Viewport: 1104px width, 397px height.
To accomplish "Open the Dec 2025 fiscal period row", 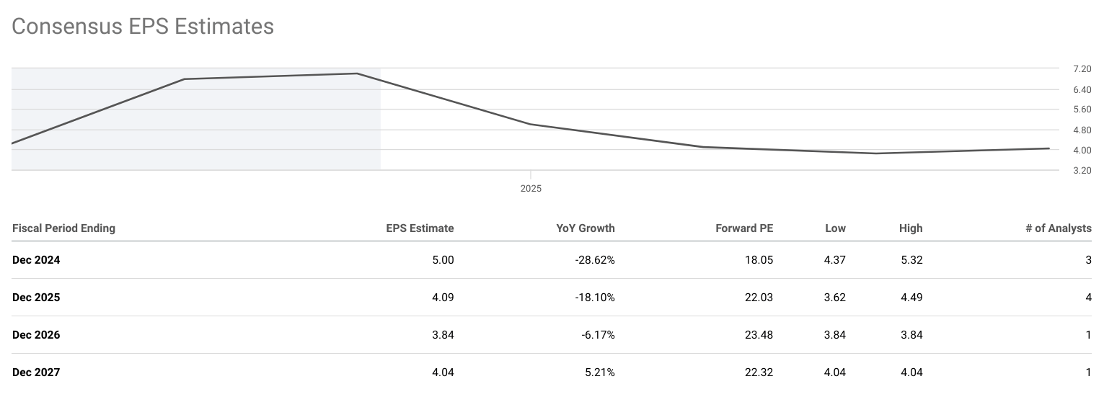I will [36, 298].
